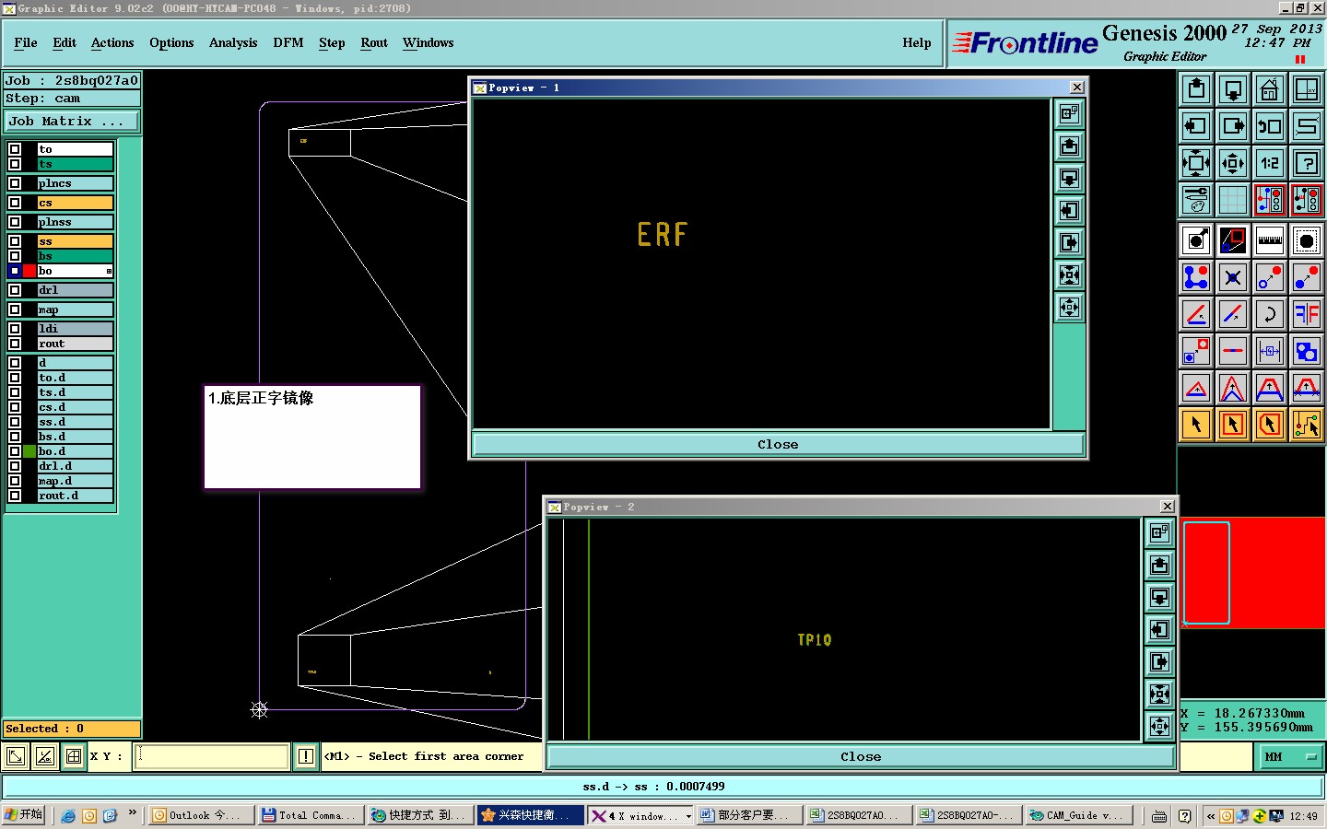Toggle the checkbox for layer ts
The width and height of the screenshot is (1327, 829).
pos(15,164)
